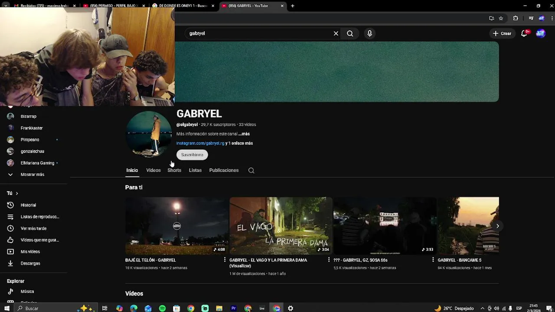555x312 pixels.
Task: Switch to the Inicio channel tab
Action: click(x=132, y=170)
